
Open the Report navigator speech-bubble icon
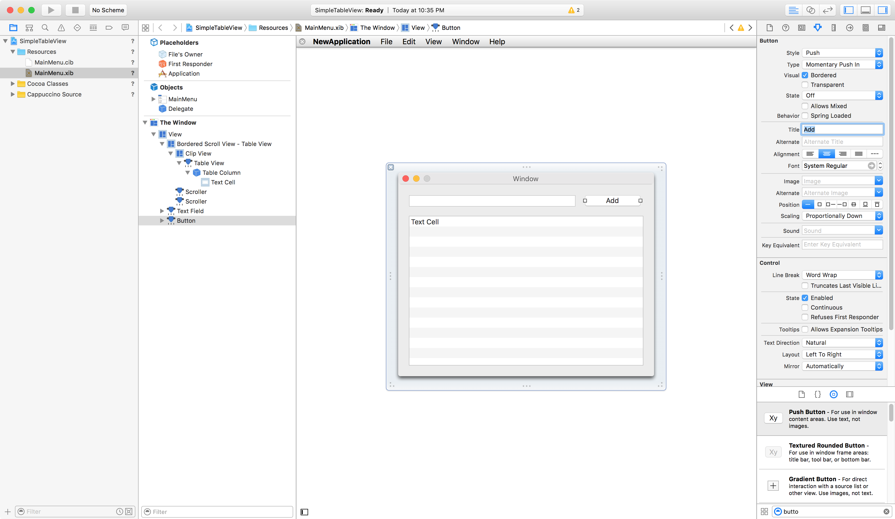coord(125,28)
